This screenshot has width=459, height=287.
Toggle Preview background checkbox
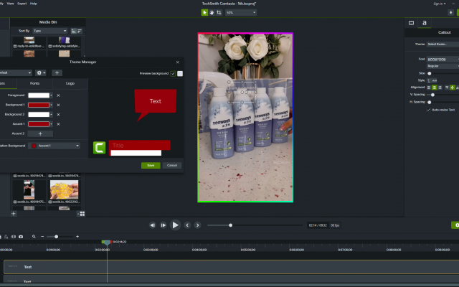pyautogui.click(x=173, y=73)
